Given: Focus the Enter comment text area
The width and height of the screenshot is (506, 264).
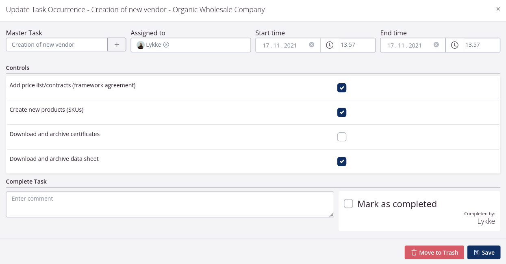Looking at the screenshot, I should 170,204.
